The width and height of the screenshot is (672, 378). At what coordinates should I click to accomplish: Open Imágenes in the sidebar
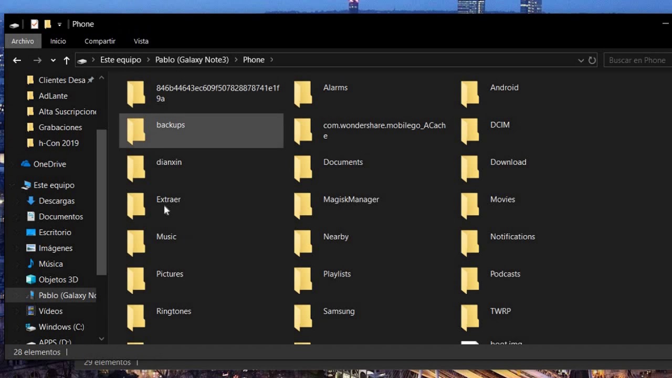click(x=56, y=248)
